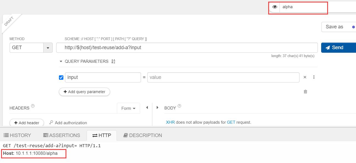Sort query parameters alphabetically icon
This screenshot has width=356, height=163.
click(113, 61)
